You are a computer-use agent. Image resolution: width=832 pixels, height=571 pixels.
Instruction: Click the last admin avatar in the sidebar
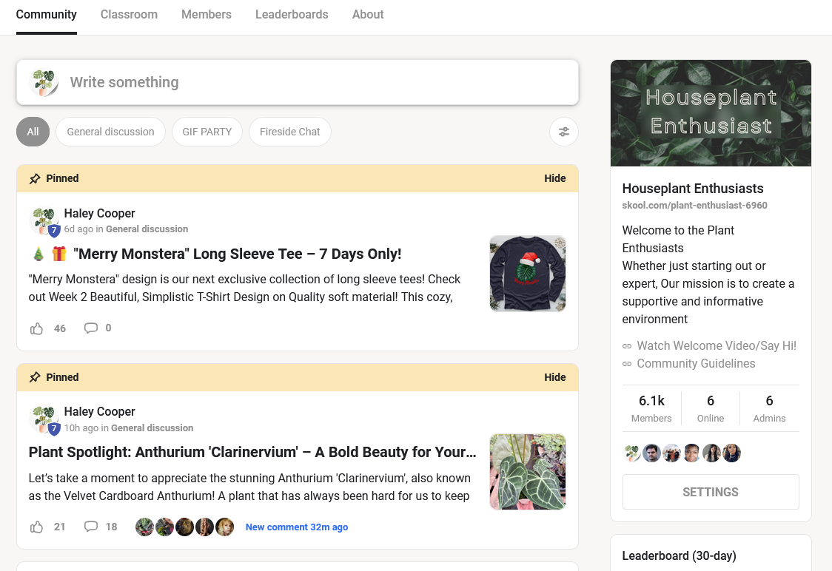click(732, 453)
